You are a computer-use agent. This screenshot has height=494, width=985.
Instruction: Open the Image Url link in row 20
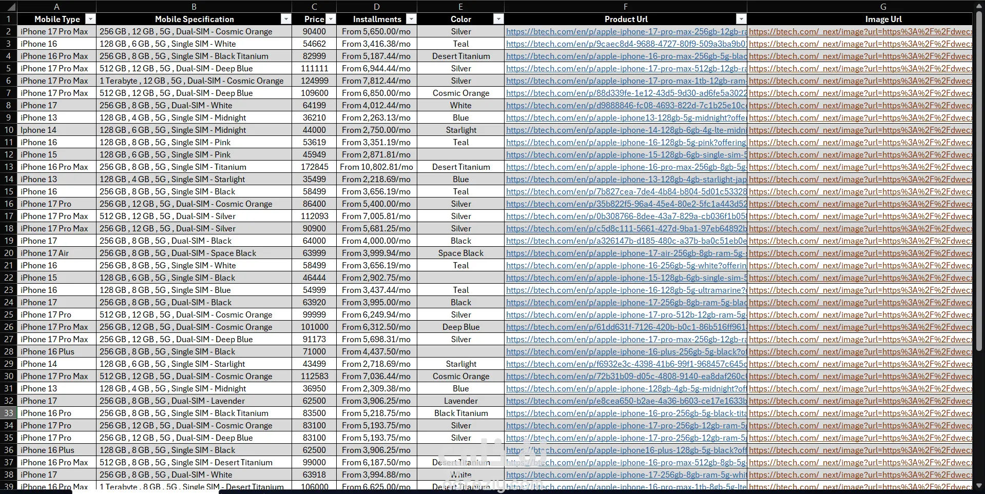coord(860,253)
